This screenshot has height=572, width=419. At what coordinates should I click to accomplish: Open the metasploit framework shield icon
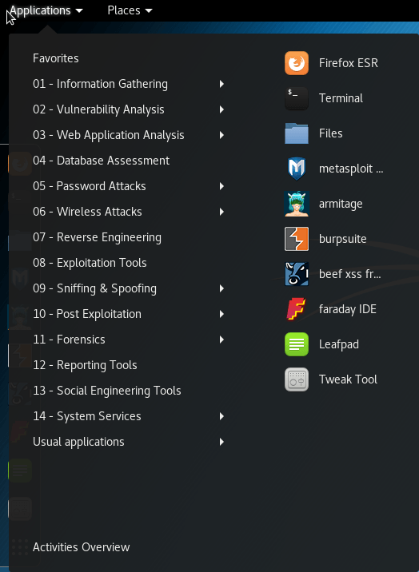pyautogui.click(x=297, y=169)
